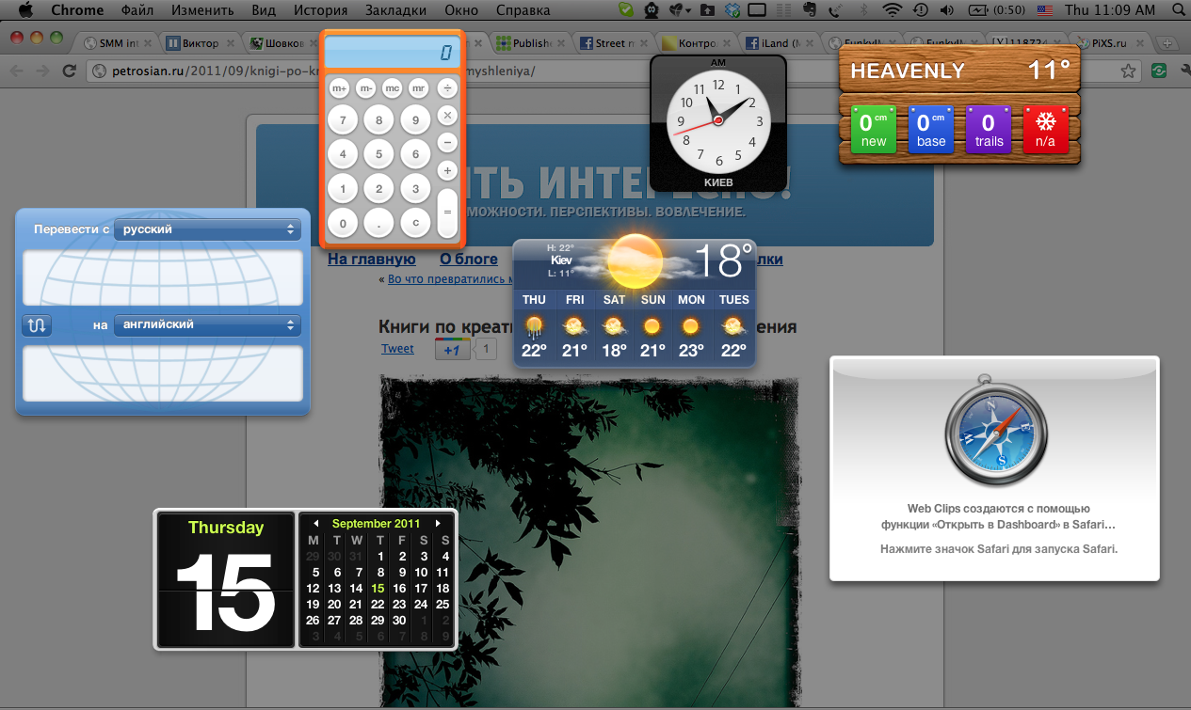The width and height of the screenshot is (1191, 710).
Task: Open the Apple menu
Action: (x=25, y=10)
